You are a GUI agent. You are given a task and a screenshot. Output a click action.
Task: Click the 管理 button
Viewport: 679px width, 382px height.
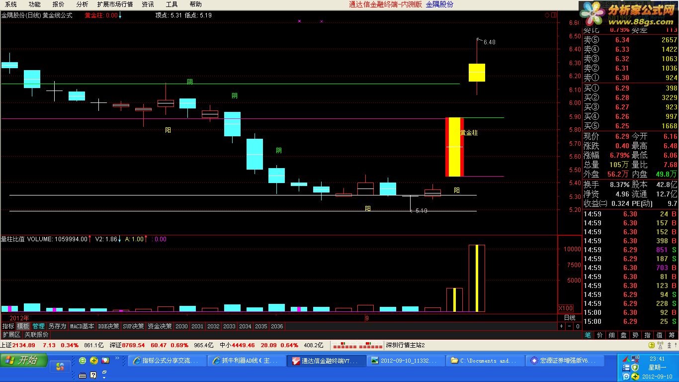pyautogui.click(x=38, y=326)
